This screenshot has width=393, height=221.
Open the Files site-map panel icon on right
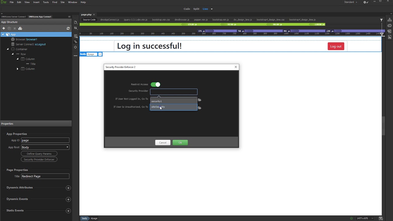pyautogui.click(x=390, y=20)
